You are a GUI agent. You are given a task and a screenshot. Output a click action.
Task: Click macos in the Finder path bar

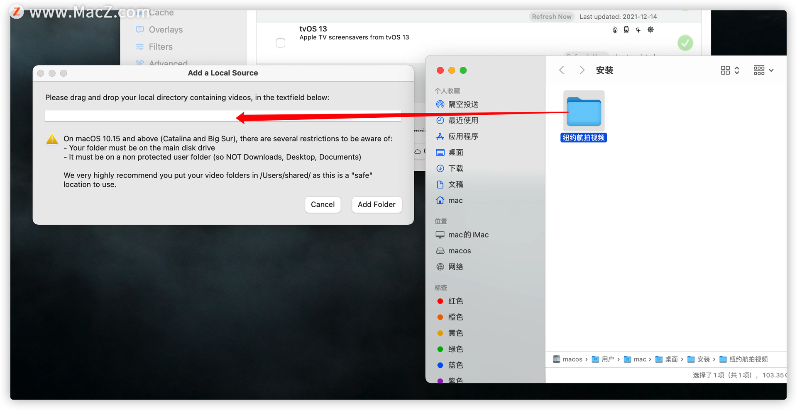pos(567,359)
